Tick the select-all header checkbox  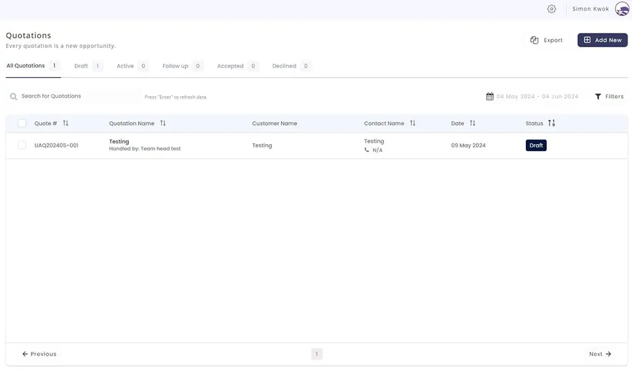pos(22,123)
